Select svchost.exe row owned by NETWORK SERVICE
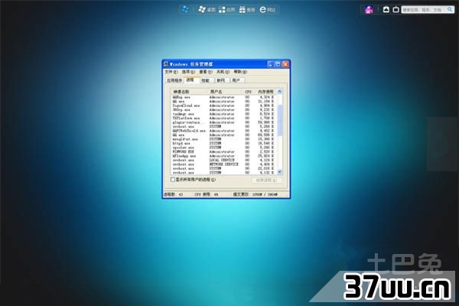459x306 pixels. tap(224, 164)
